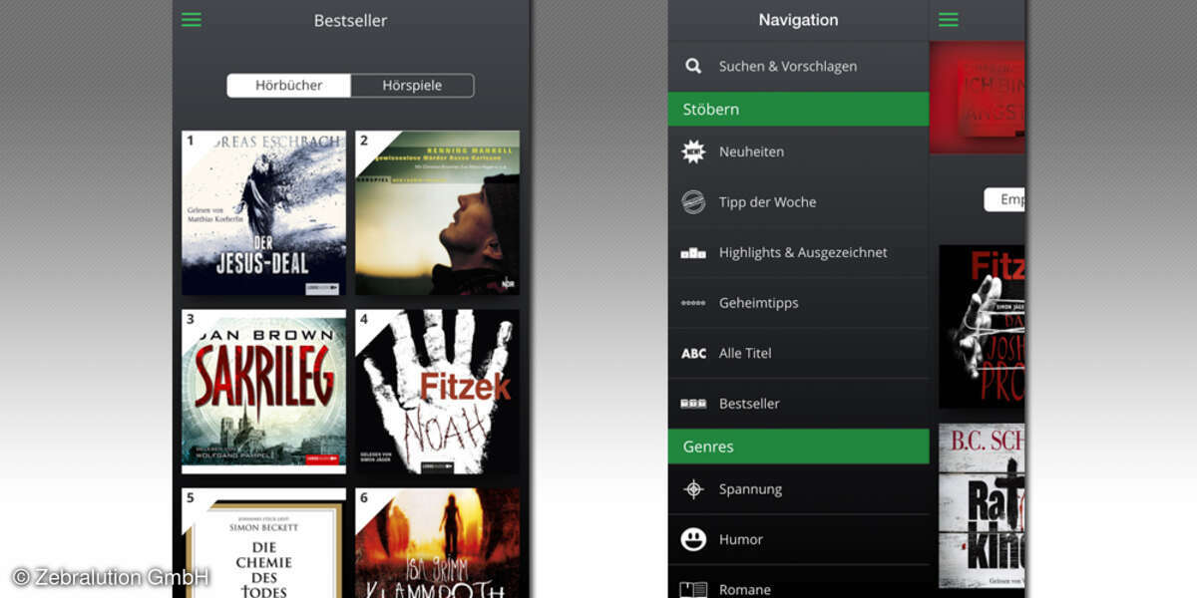
Task: Tap the Humor smiley icon
Action: 693,539
